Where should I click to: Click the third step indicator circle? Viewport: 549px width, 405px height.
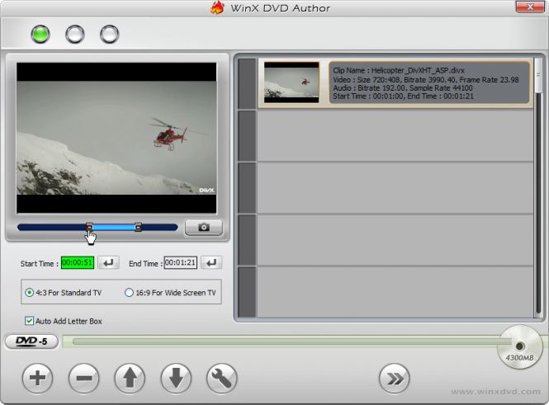point(109,35)
